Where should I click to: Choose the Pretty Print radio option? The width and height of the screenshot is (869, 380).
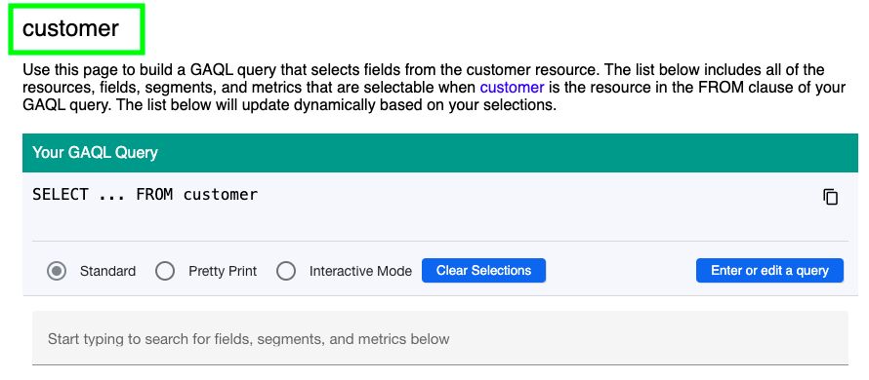click(x=165, y=271)
